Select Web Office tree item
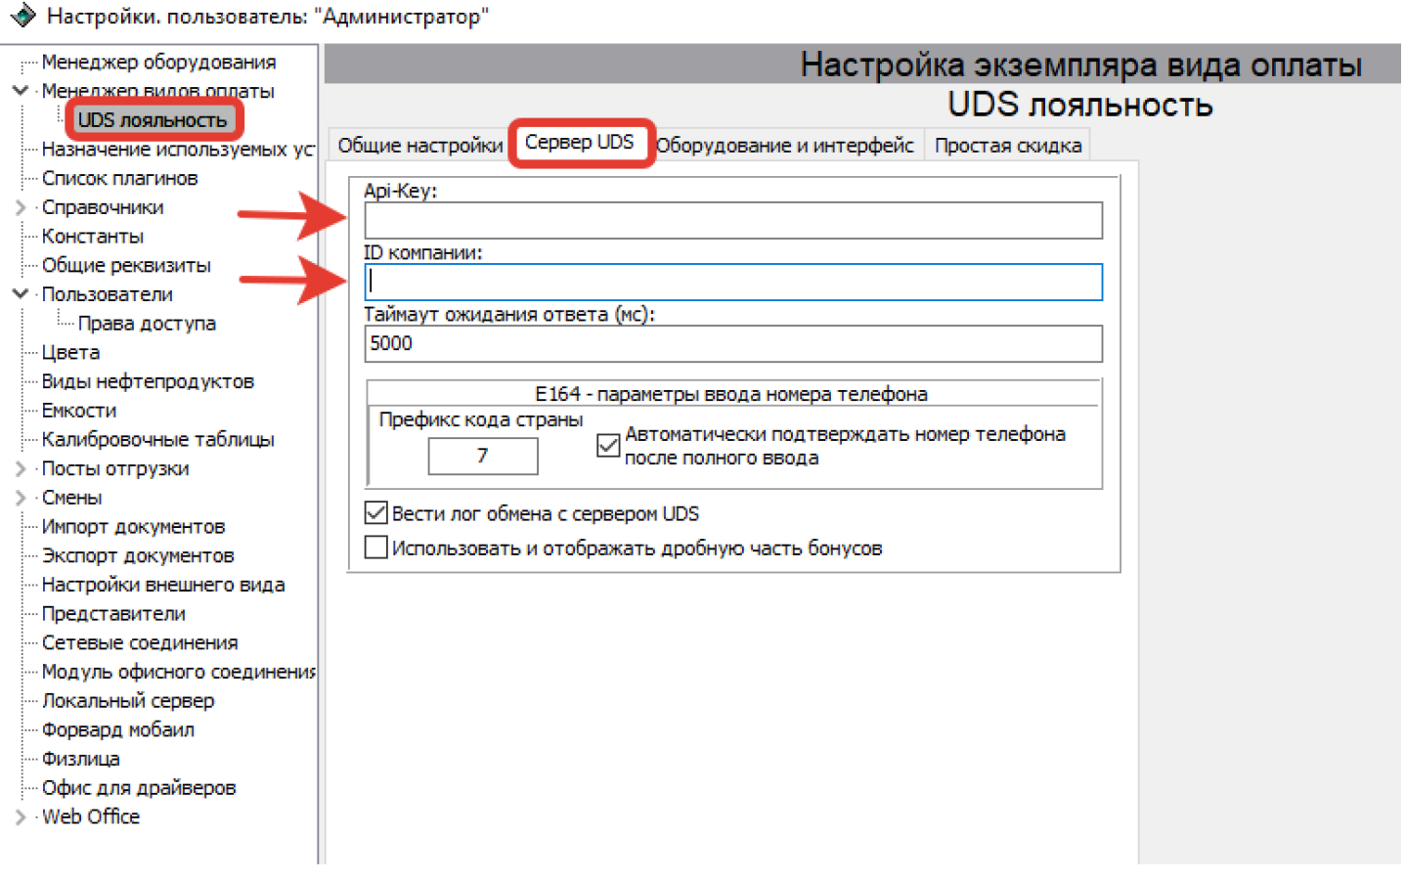The width and height of the screenshot is (1406, 878). pyautogui.click(x=91, y=816)
